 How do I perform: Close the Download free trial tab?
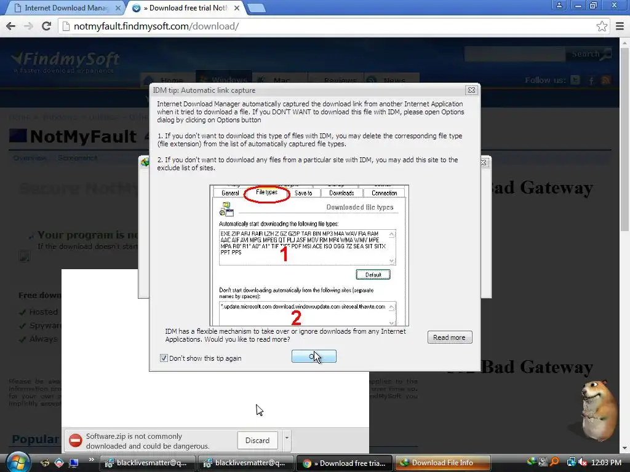click(x=237, y=8)
